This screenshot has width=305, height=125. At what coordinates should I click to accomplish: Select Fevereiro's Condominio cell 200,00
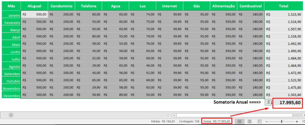(61, 22)
